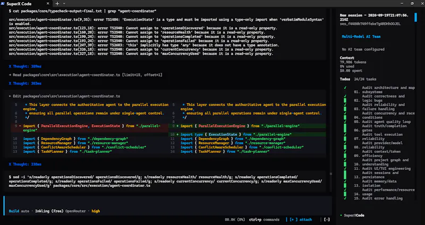The height and width of the screenshot is (225, 425).
Task: Select todo 12 Audit sessions and persistence
Action: click(376, 175)
